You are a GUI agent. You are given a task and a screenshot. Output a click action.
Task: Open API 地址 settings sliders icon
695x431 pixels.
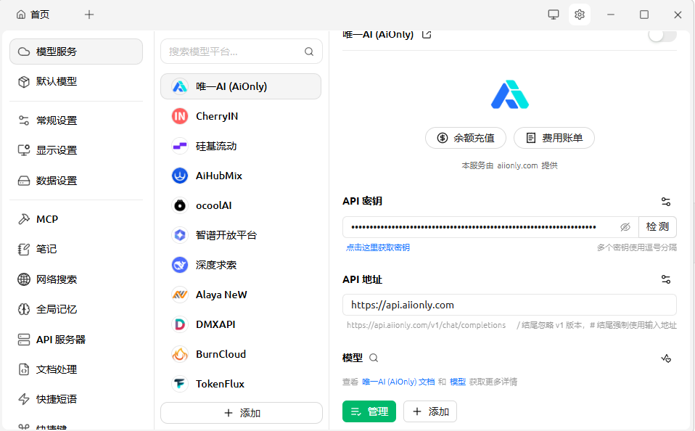pos(666,279)
